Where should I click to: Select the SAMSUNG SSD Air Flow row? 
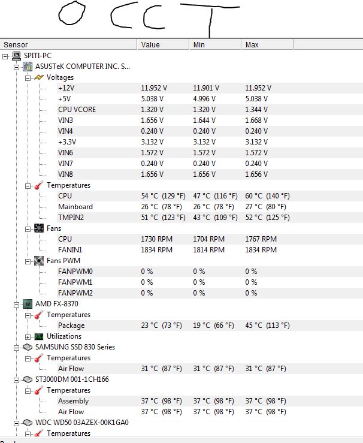click(x=210, y=369)
